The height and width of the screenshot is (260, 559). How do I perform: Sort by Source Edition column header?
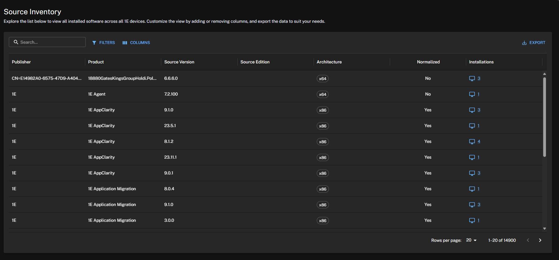click(x=255, y=62)
